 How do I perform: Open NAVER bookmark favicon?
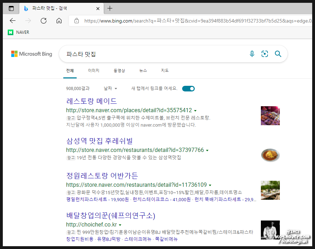pos(11,32)
